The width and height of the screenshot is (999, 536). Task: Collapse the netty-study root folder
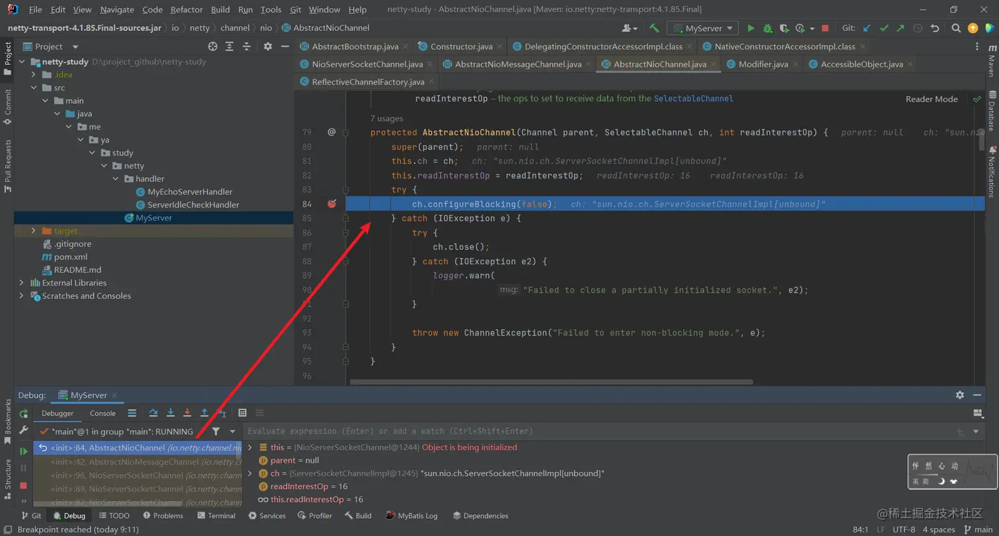click(22, 61)
